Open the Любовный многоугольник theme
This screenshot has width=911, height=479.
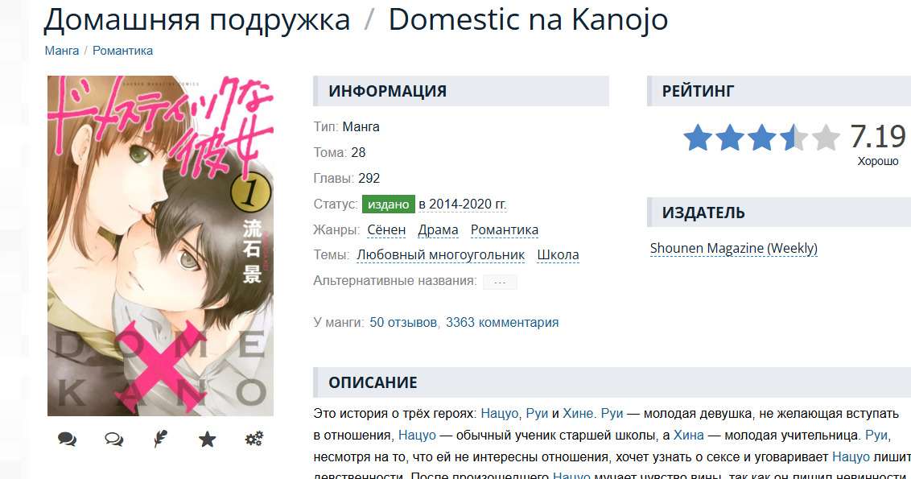[440, 255]
